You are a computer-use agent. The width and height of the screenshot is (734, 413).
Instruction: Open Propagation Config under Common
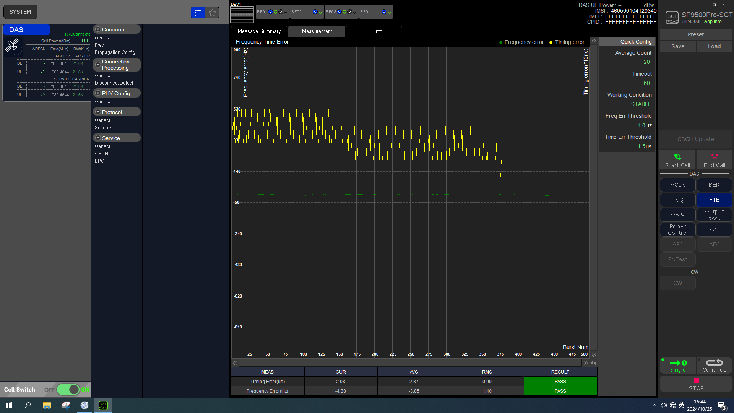115,52
